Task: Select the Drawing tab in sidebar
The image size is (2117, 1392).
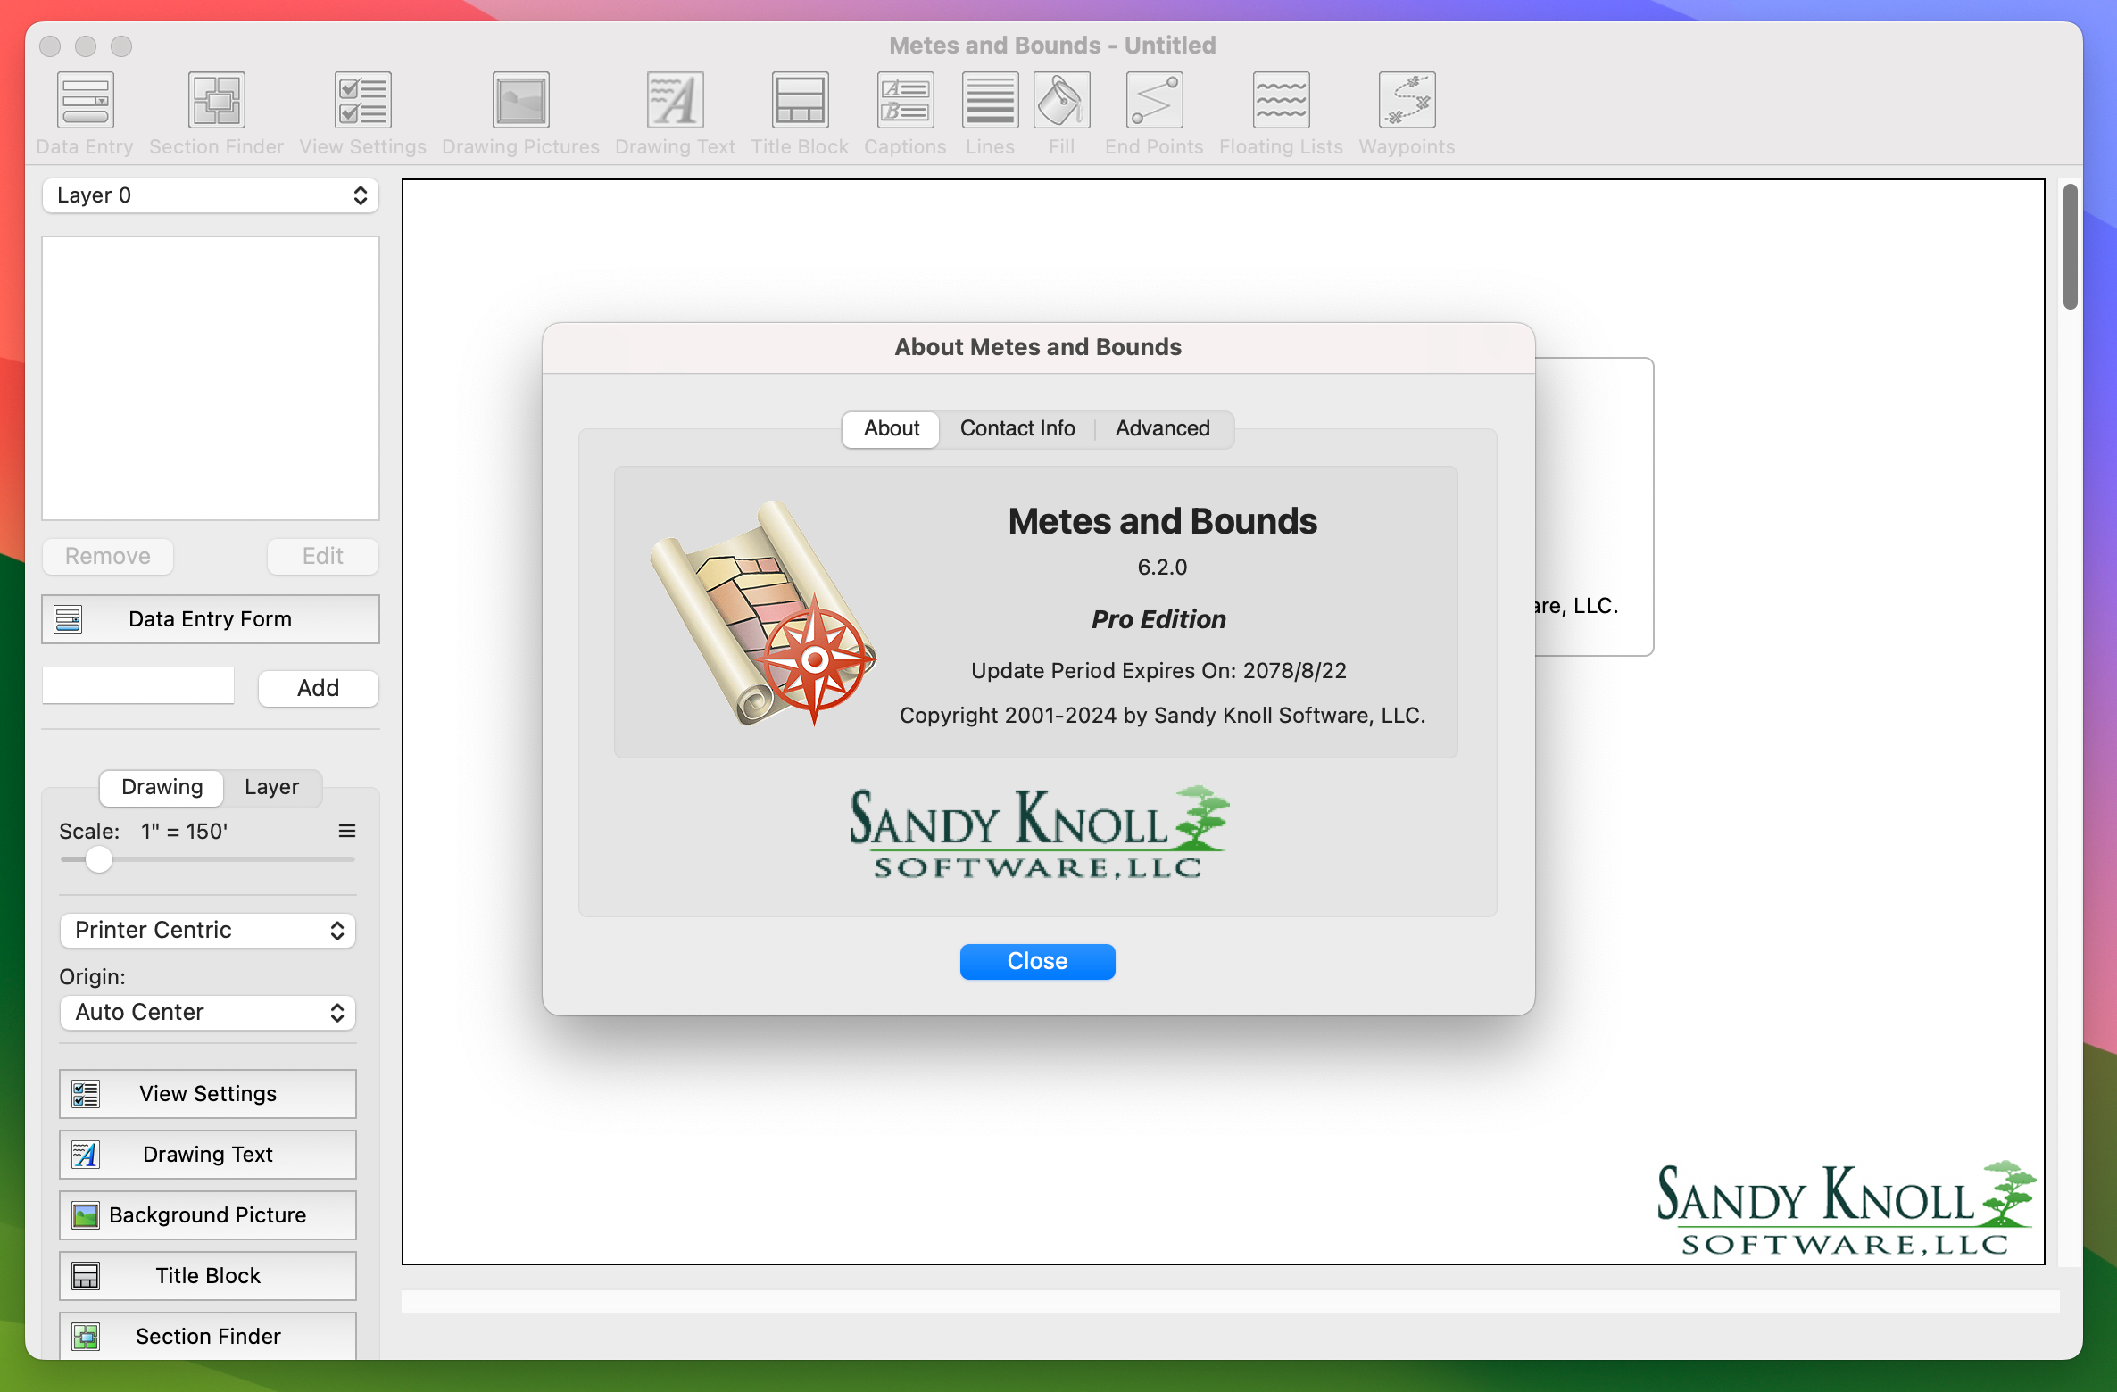Action: pyautogui.click(x=162, y=787)
